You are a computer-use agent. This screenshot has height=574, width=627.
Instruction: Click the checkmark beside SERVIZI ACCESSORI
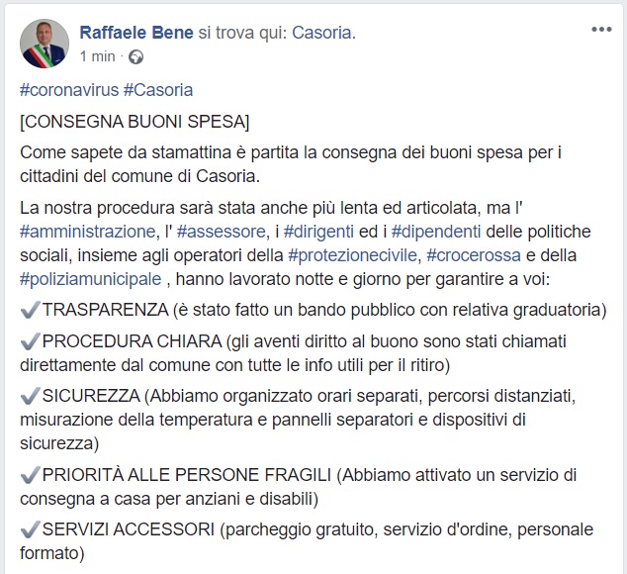pos(30,527)
